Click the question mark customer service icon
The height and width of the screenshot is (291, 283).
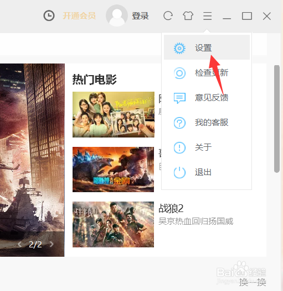[179, 123]
